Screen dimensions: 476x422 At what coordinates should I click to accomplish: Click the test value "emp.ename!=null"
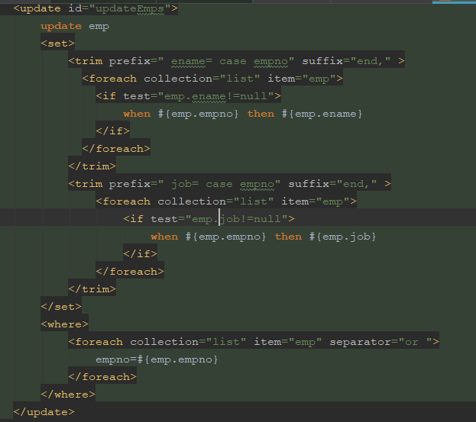(x=215, y=96)
